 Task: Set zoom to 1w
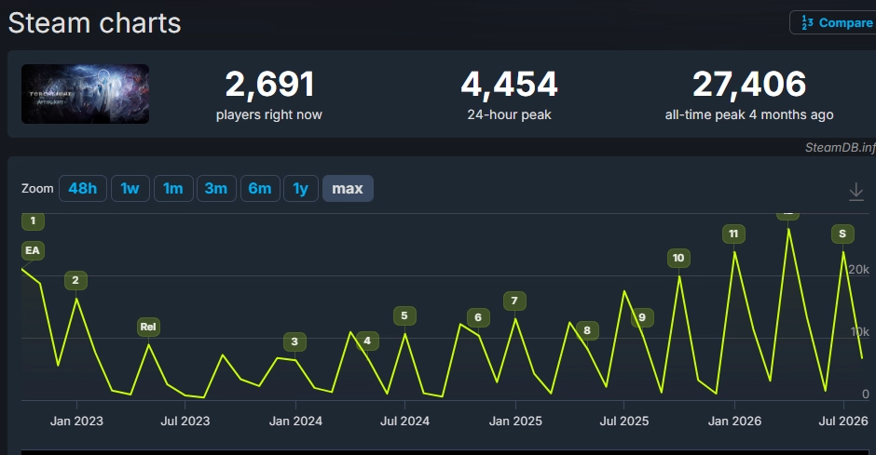[130, 189]
